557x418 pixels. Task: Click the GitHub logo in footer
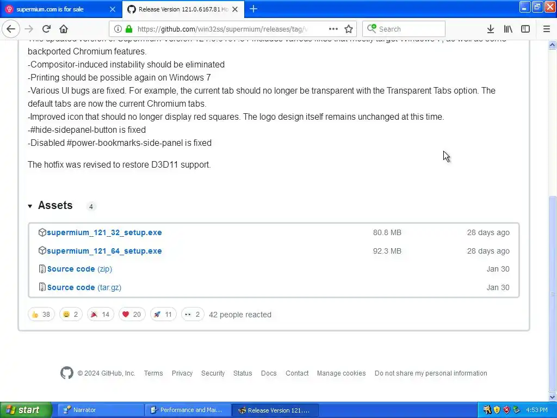[67, 373]
